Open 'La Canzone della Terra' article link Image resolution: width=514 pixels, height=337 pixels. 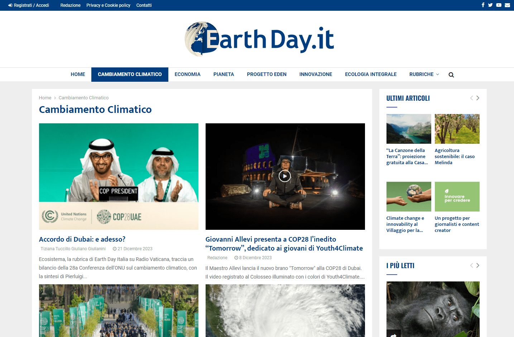[x=407, y=156]
